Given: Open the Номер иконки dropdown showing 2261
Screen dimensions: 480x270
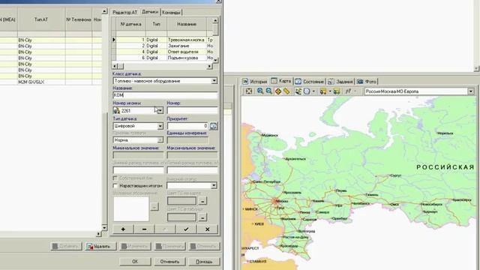Looking at the screenshot, I should 160,110.
